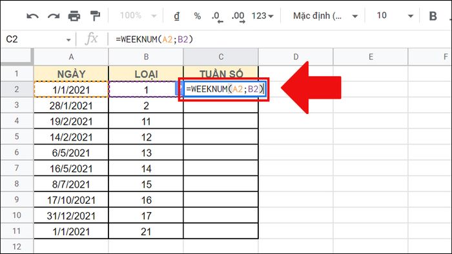Click cell with date 8/7/2021
Viewport: 452px width, 254px height.
[x=71, y=184]
